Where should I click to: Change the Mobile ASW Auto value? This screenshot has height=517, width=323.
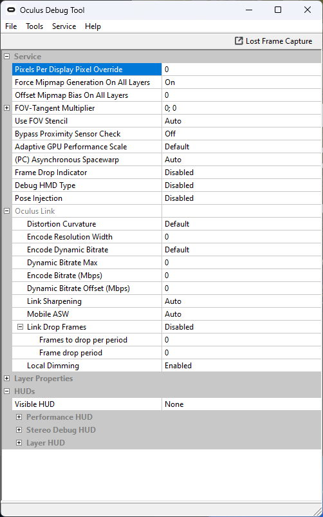(241, 314)
